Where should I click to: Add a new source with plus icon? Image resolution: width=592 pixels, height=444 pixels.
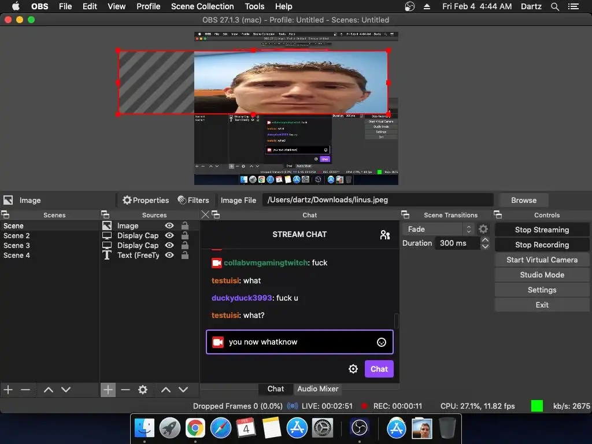[108, 389]
